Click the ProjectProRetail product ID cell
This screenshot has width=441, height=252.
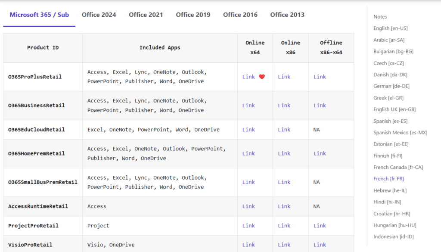click(43, 226)
